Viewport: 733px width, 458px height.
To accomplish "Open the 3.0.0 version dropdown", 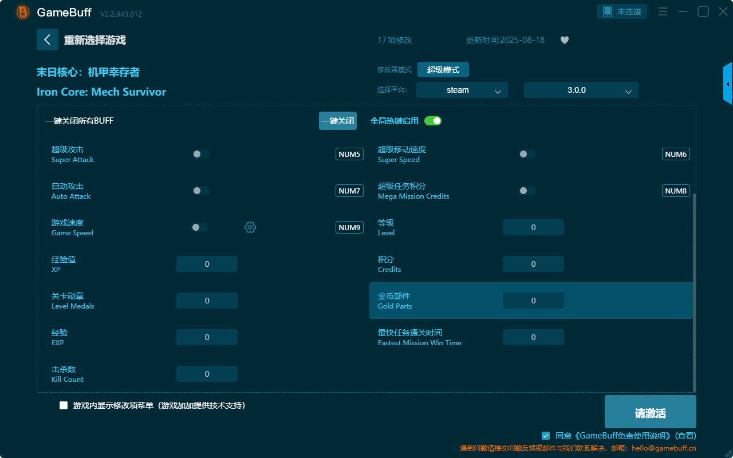I will coord(581,90).
